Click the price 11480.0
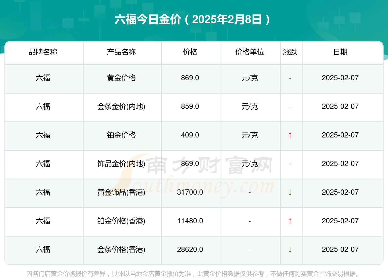 point(190,221)
